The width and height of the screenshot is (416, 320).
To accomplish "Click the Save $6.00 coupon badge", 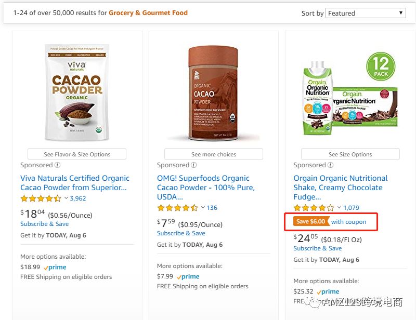I will (x=310, y=222).
